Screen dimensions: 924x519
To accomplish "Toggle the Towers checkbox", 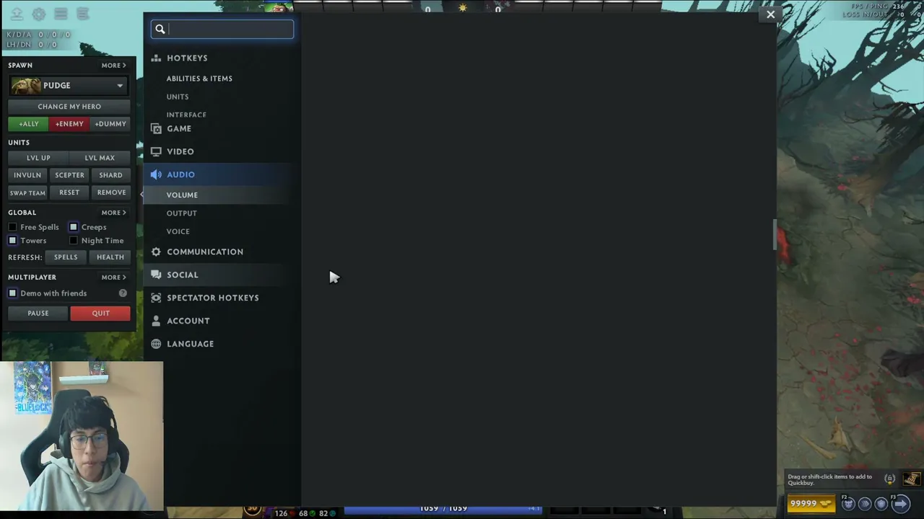I will 12,241.
